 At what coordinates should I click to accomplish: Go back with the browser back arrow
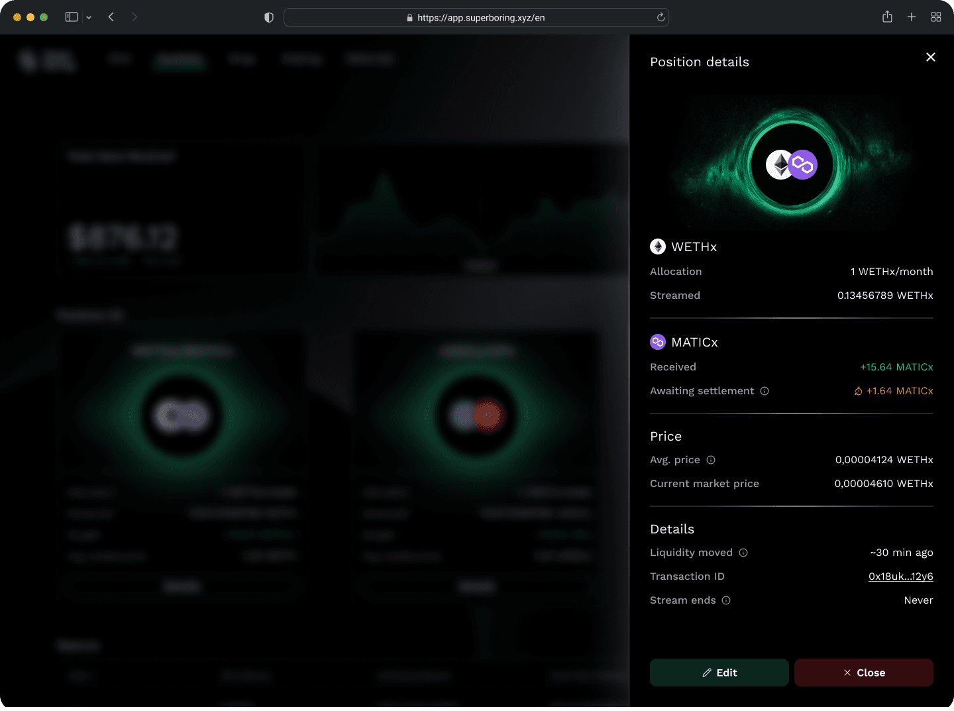(111, 17)
